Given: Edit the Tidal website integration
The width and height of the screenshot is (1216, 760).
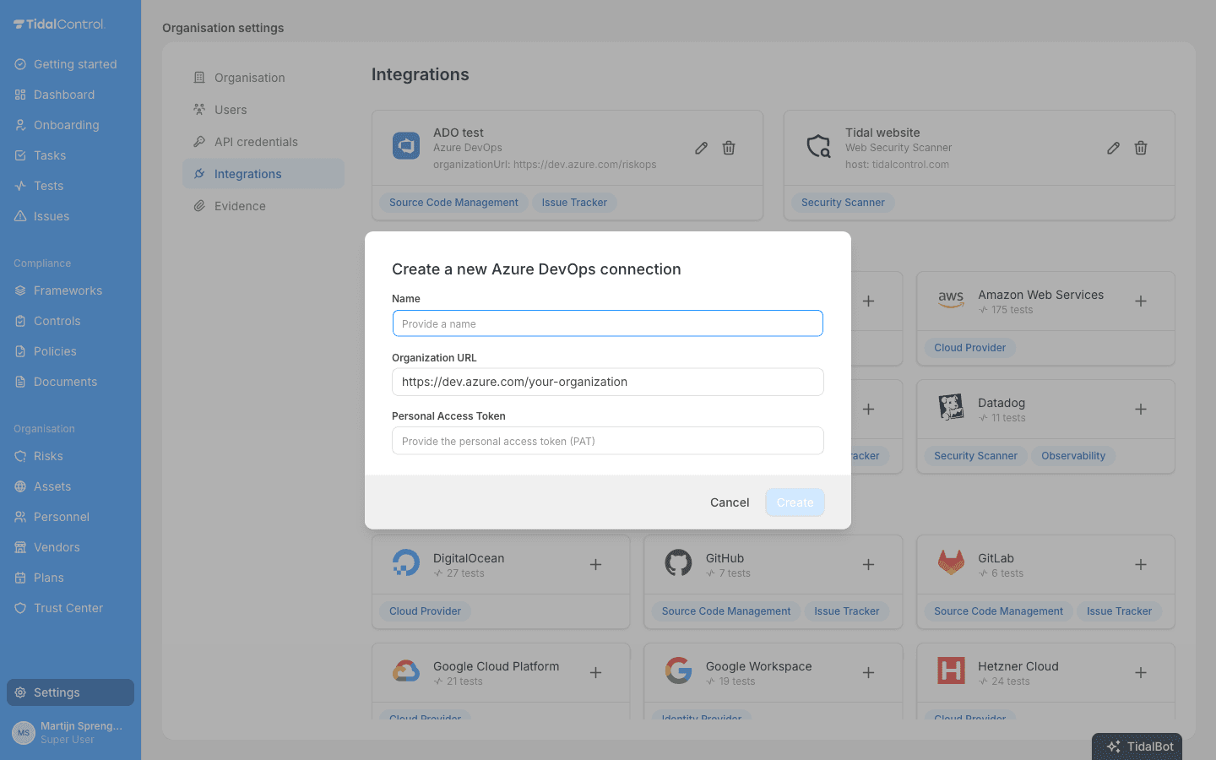Looking at the screenshot, I should click(x=1113, y=148).
